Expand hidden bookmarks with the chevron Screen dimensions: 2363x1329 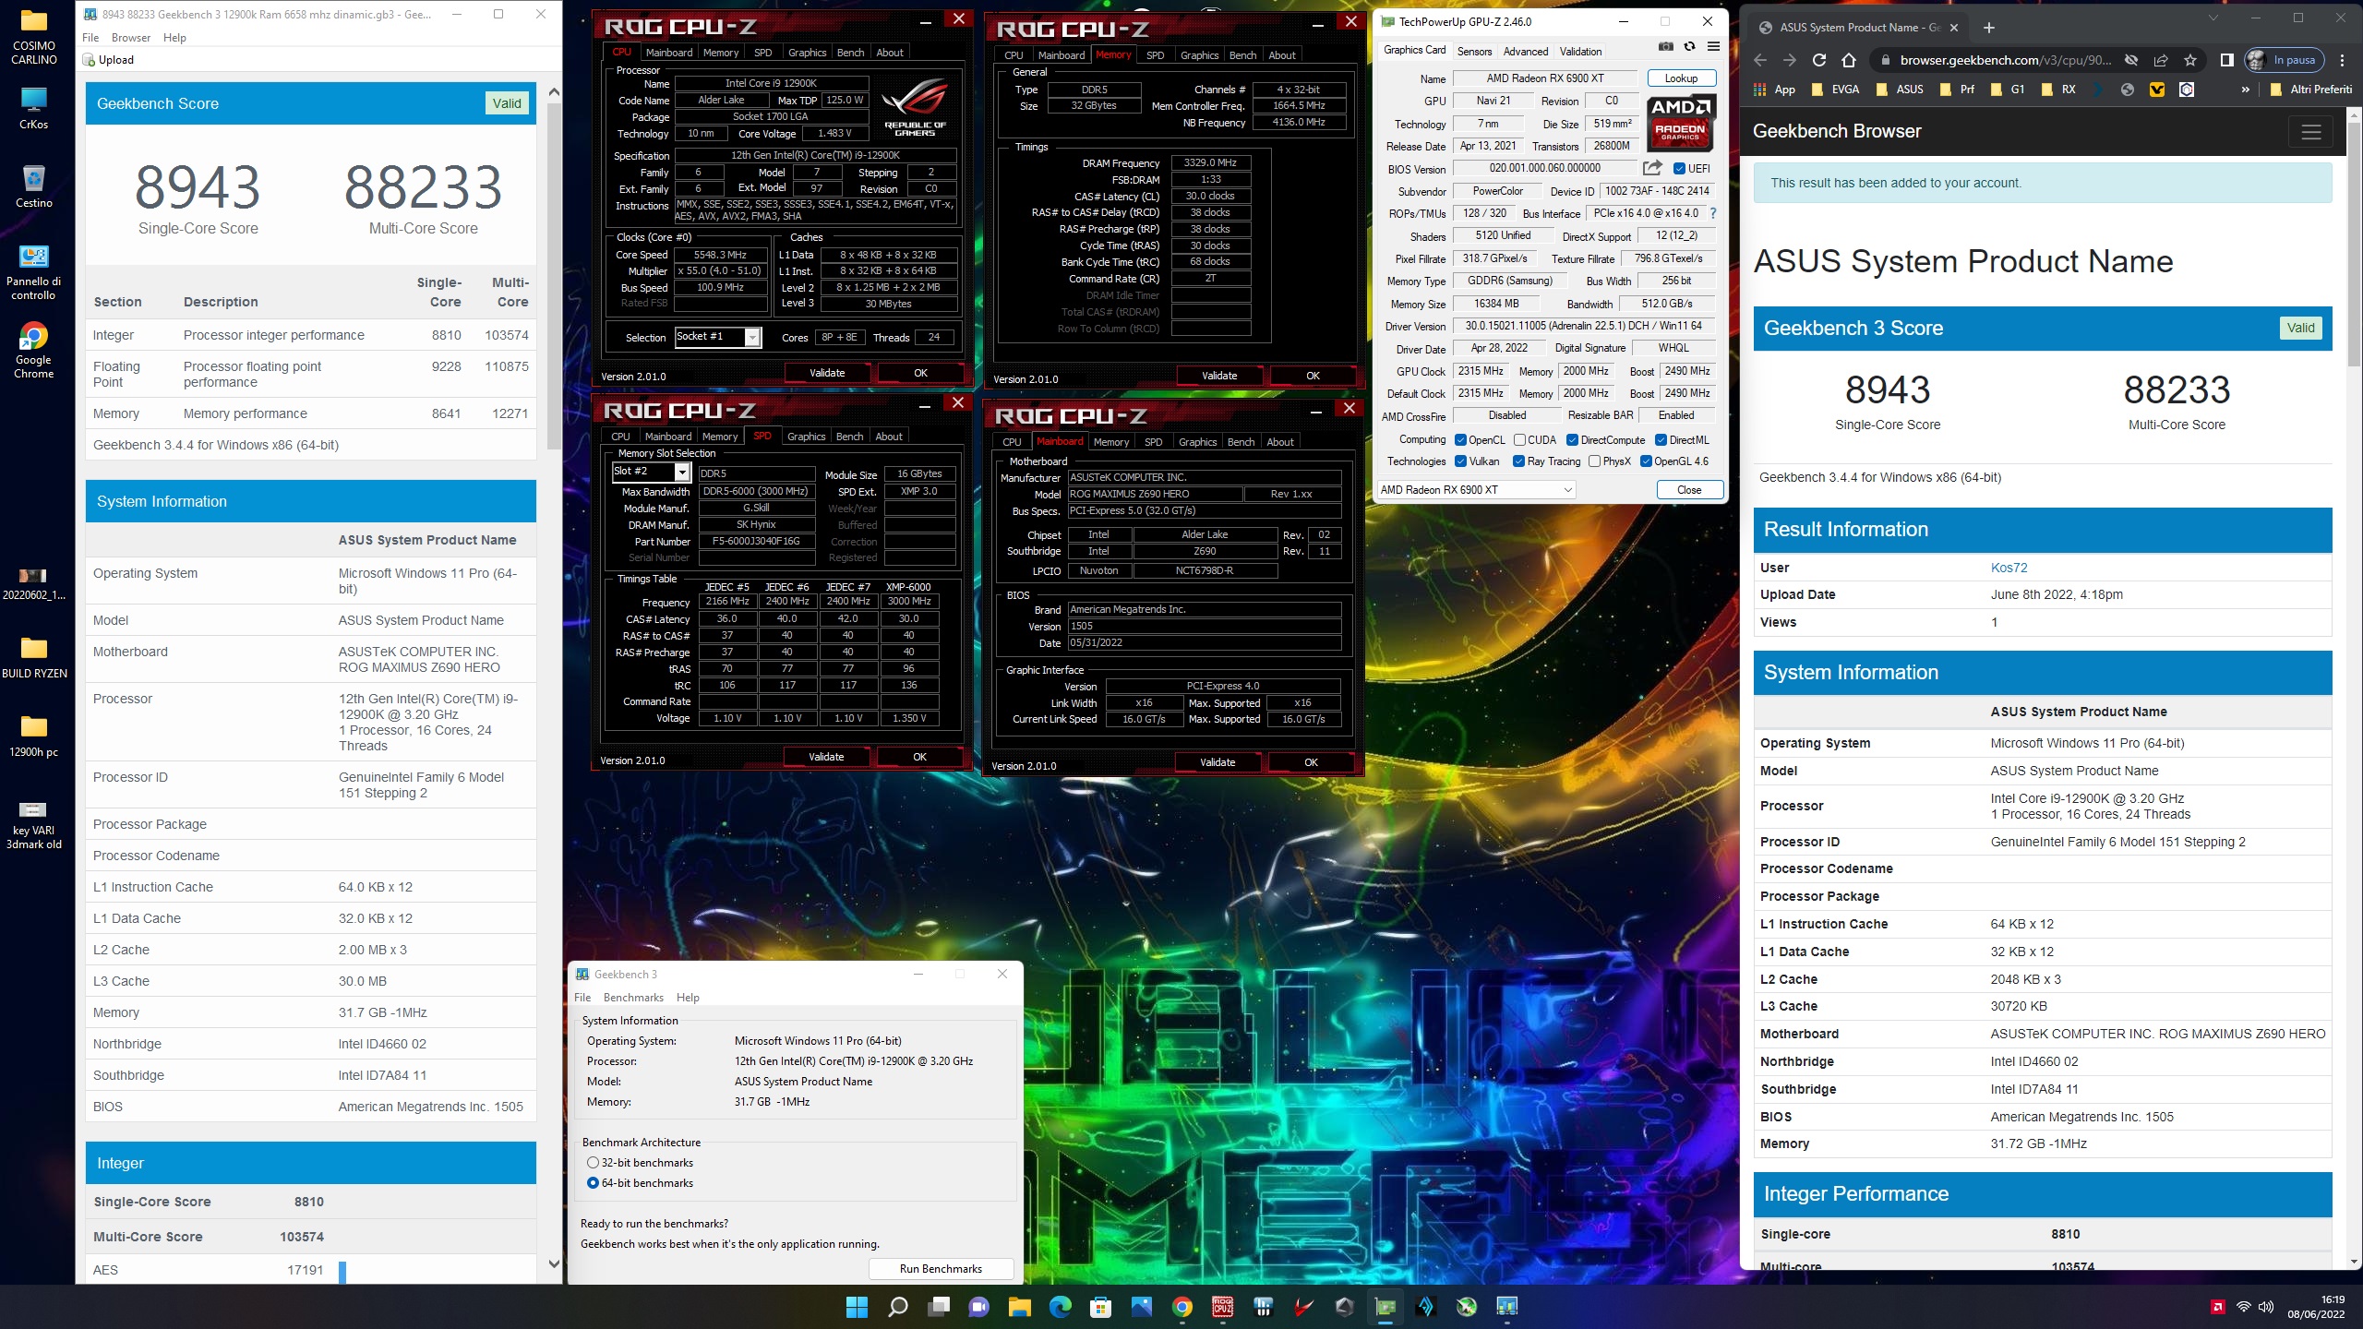click(2245, 90)
